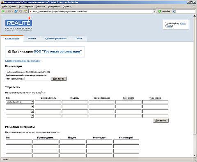Image resolution: width=197 pixels, height=162 pixels.
Task: Open the Закладки menu
Action: tap(41, 7)
